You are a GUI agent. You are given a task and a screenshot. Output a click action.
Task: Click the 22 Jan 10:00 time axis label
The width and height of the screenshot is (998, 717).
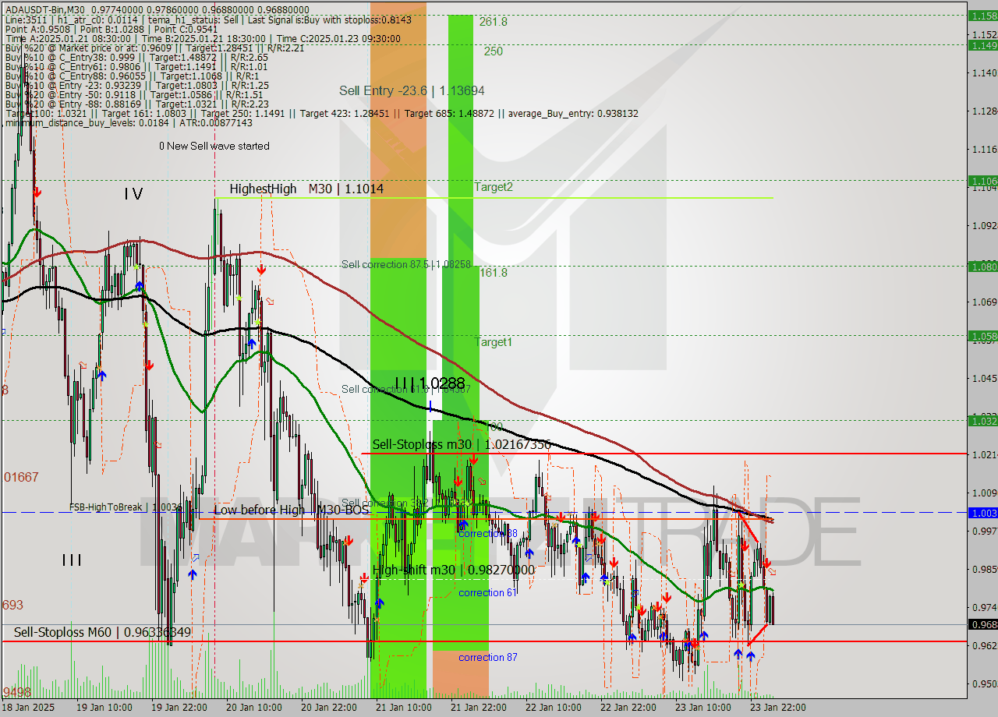(x=552, y=708)
